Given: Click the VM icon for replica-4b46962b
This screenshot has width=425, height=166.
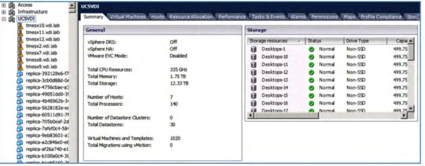Looking at the screenshot, I should pos(20,101).
